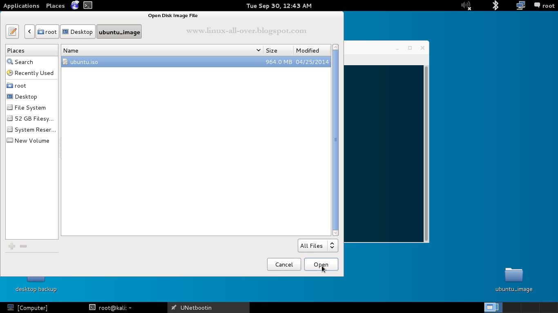Toggle the type-a-file-name pencil icon
558x313 pixels.
pyautogui.click(x=12, y=32)
